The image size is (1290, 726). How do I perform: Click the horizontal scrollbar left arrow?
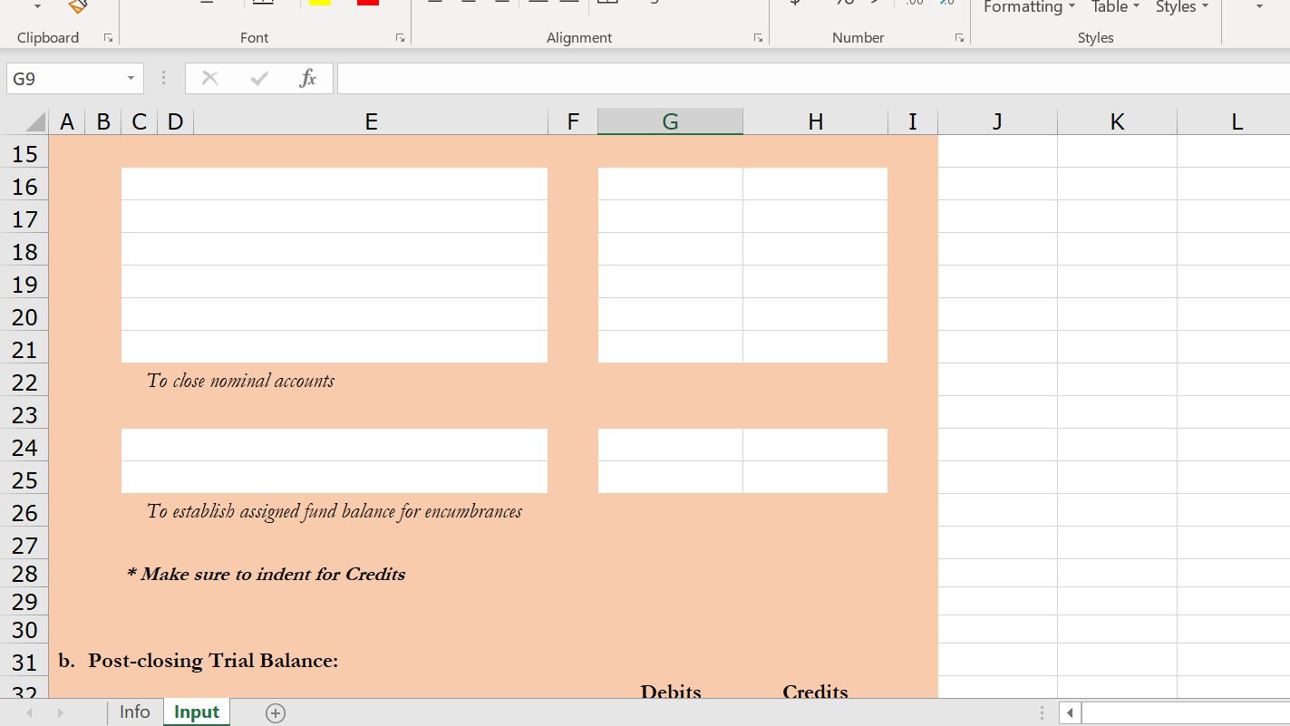point(1071,713)
